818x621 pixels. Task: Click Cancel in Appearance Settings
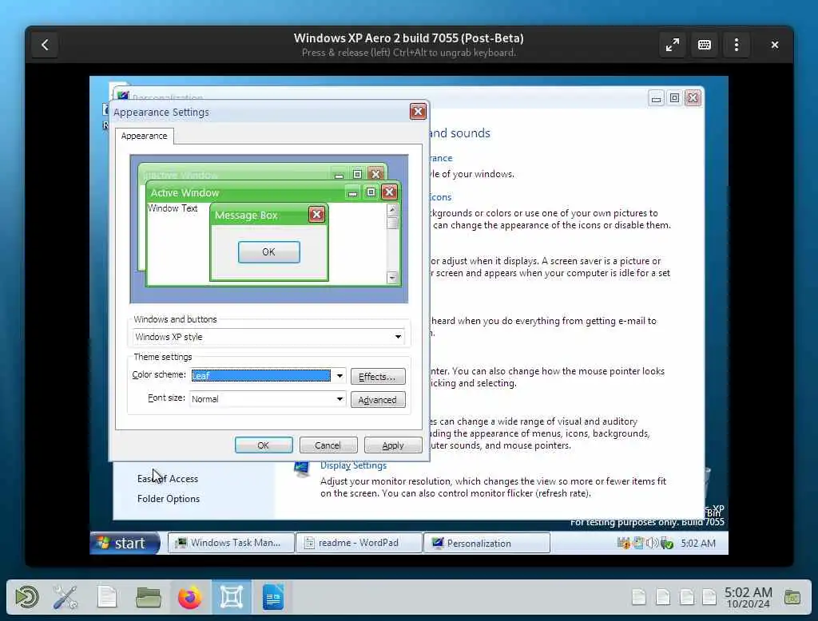tap(328, 445)
